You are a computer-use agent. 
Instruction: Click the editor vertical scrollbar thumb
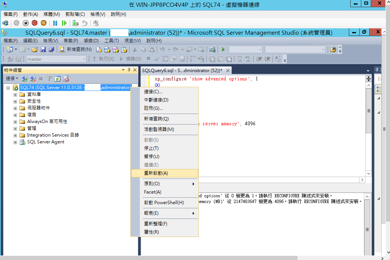point(368,111)
